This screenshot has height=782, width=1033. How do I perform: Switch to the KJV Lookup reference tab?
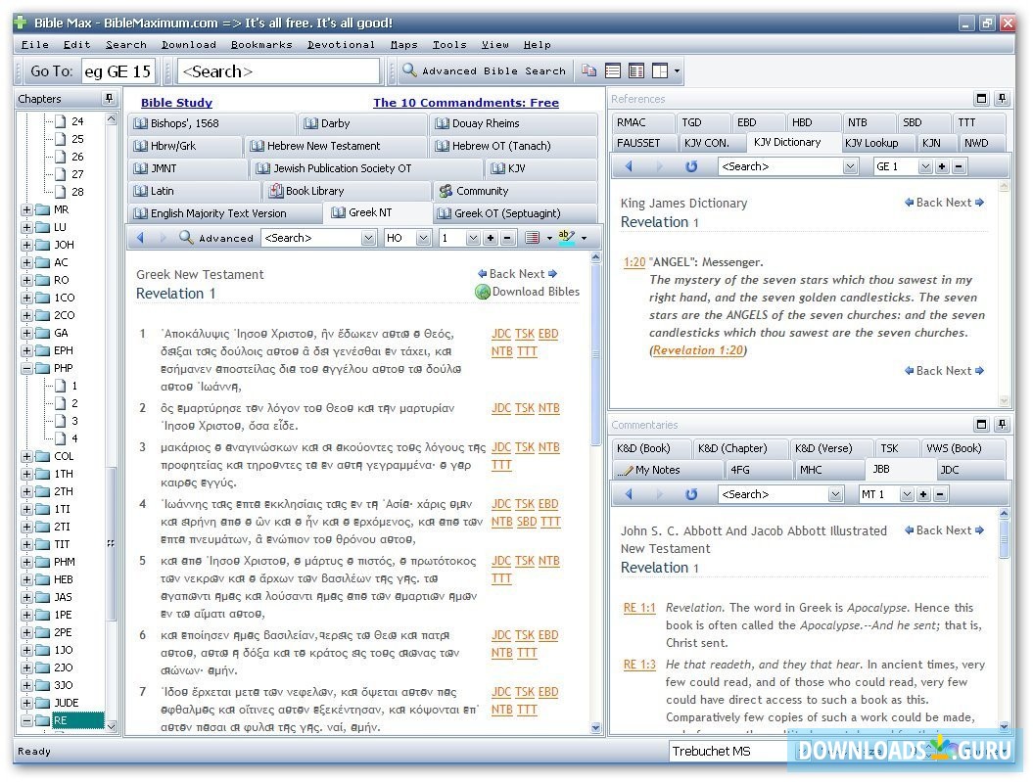click(870, 143)
